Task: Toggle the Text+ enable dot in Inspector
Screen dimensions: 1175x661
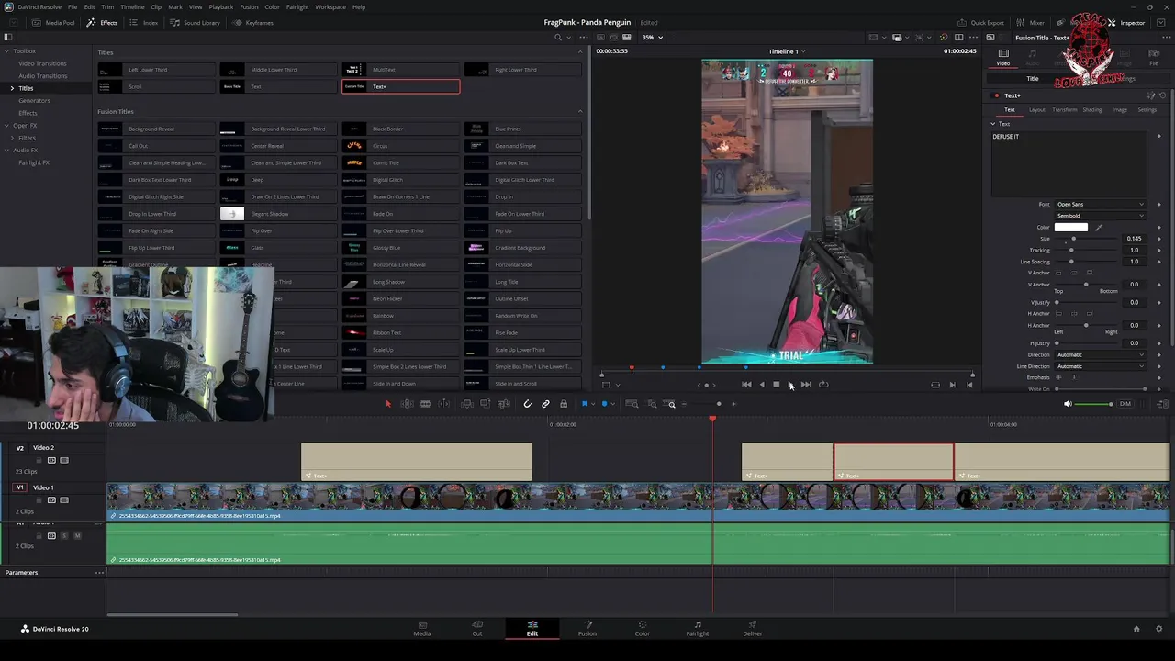Action: [996, 95]
